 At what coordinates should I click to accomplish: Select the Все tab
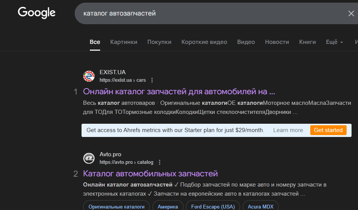[x=95, y=42]
